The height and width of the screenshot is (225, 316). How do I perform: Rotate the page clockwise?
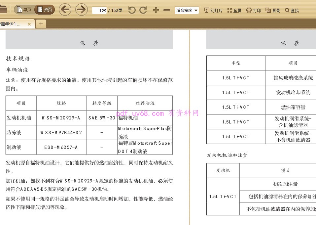click(x=143, y=10)
